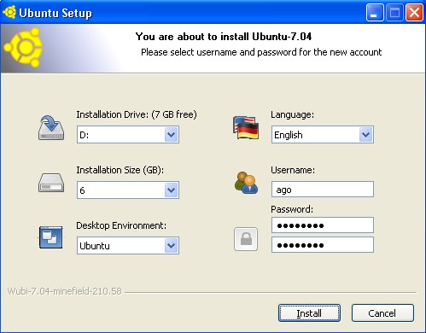The image size is (426, 333).
Task: Click the username people icon
Action: (x=246, y=183)
